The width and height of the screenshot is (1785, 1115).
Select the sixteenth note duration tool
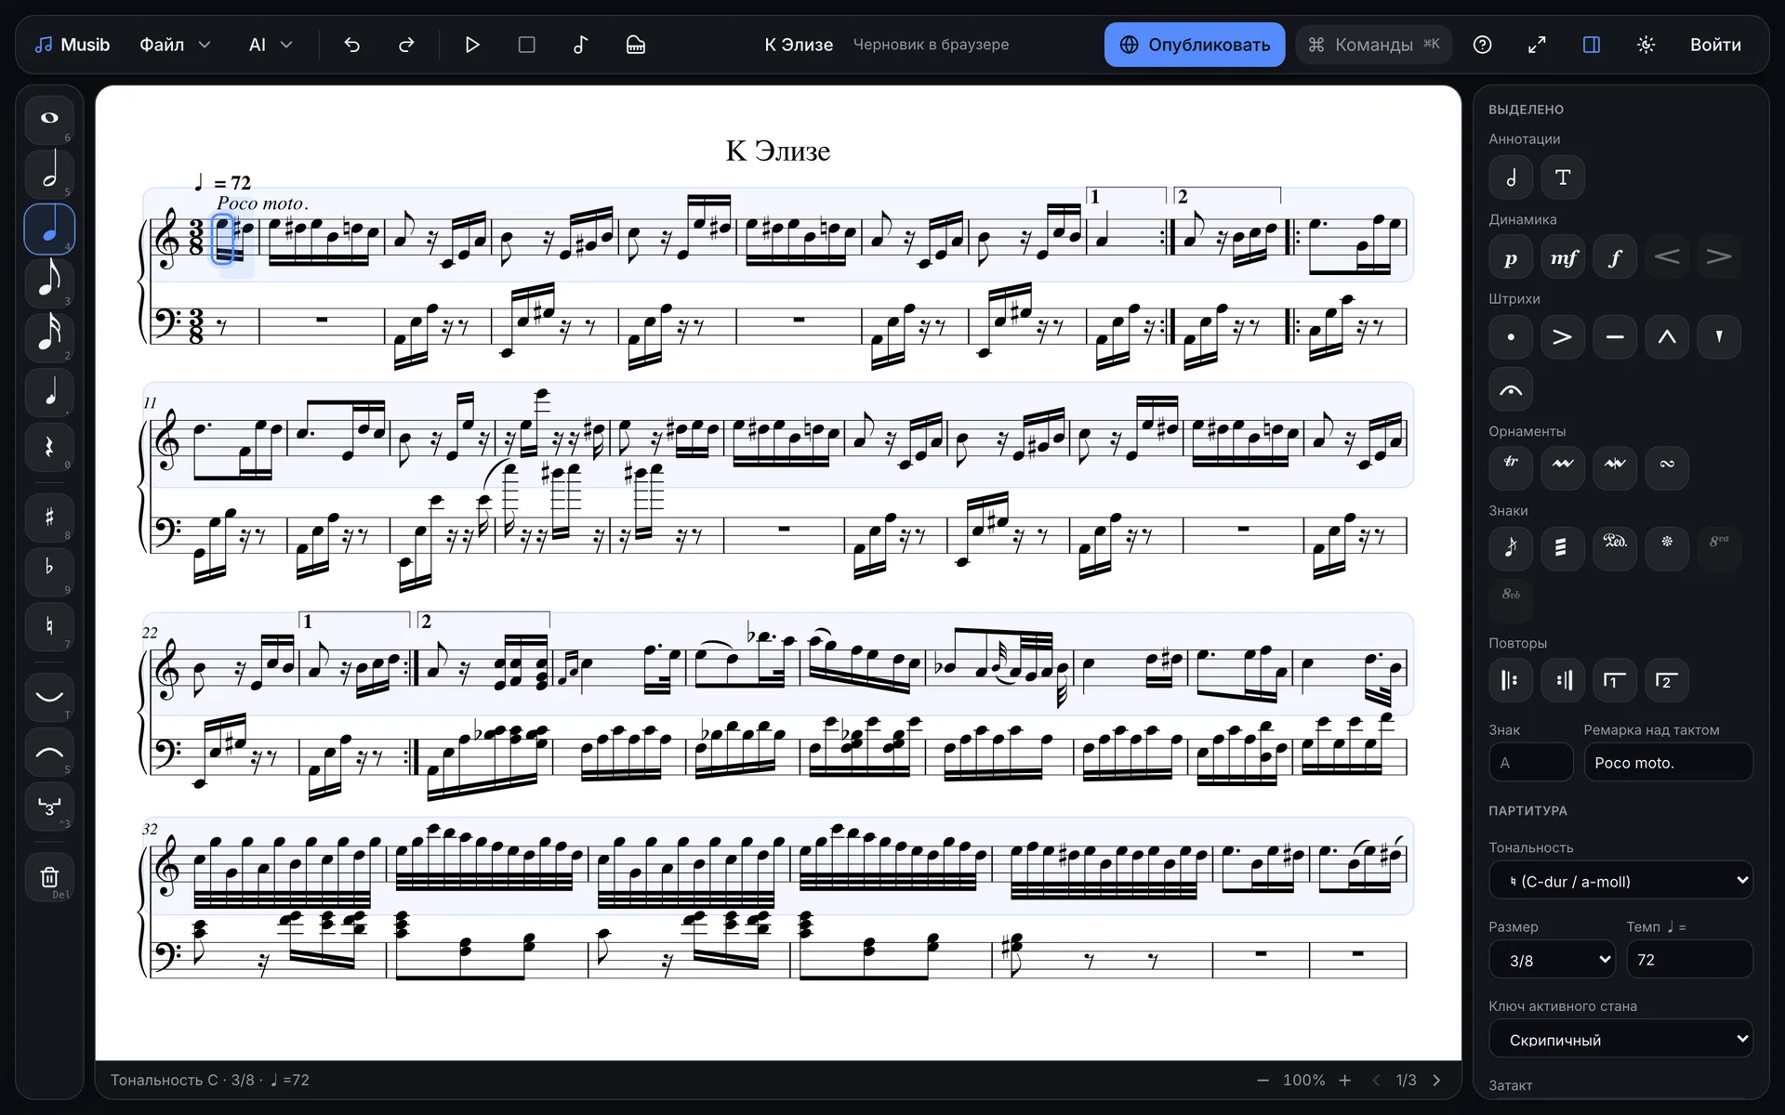[49, 336]
